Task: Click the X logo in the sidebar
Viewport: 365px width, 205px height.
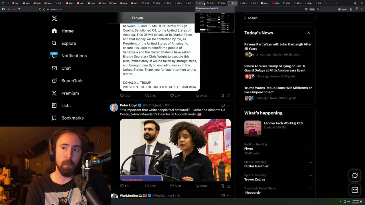Action: coord(54,19)
